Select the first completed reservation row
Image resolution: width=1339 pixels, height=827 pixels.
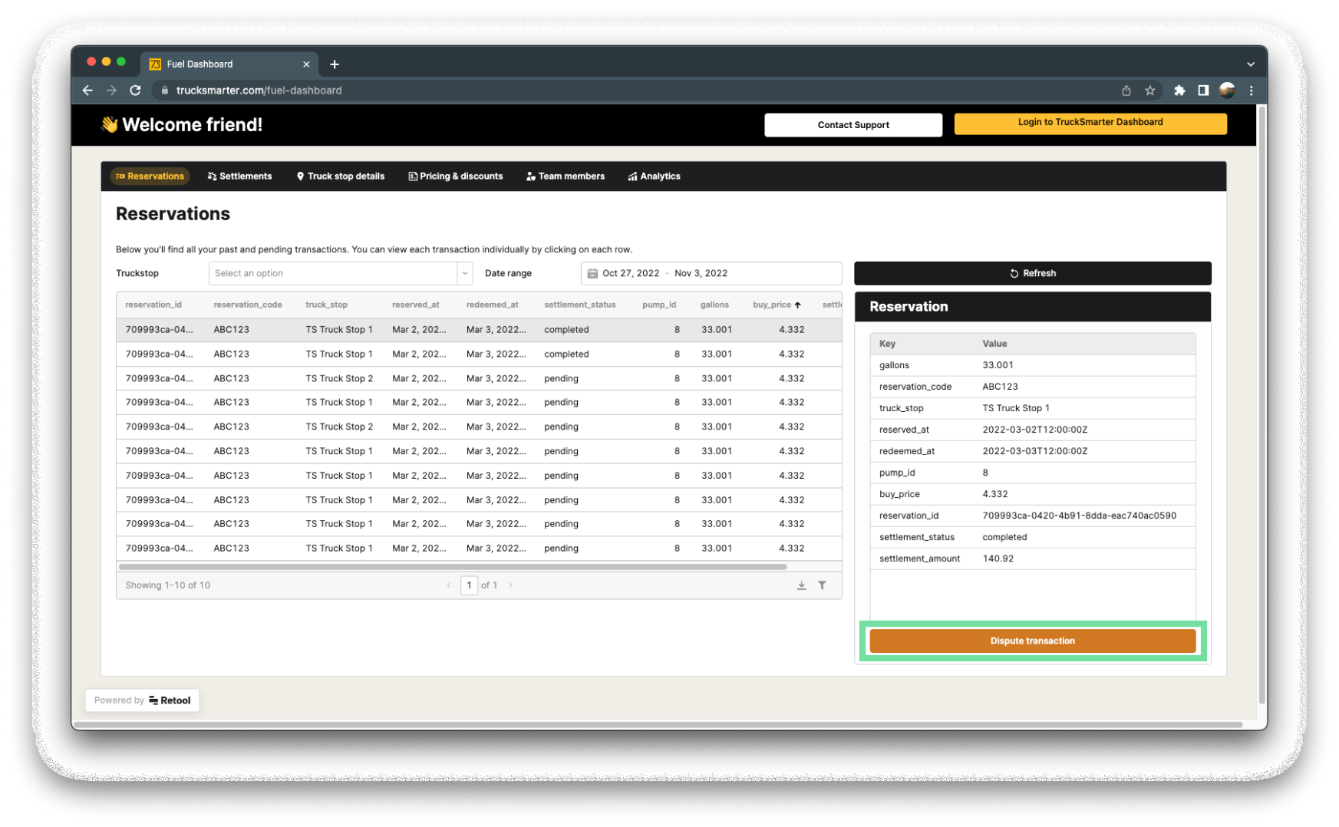coord(479,330)
